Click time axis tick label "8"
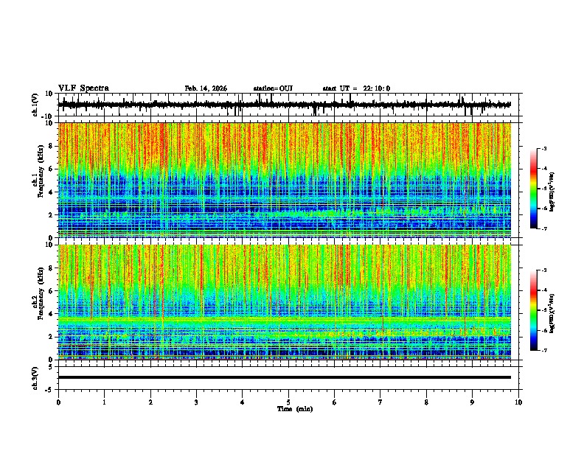The width and height of the screenshot is (584, 451). 426,402
